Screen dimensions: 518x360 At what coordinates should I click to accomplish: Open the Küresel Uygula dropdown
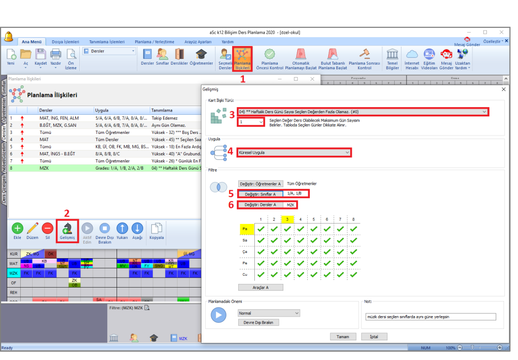click(294, 153)
